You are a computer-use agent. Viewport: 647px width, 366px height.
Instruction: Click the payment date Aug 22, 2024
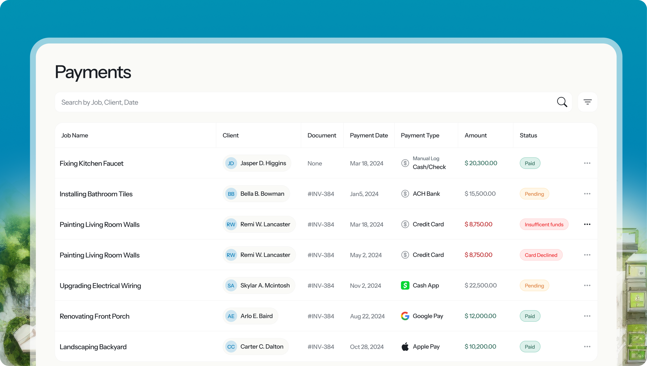tap(367, 316)
